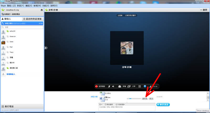Select contact Irene
This screenshot has width=210, height=113.
[x=22, y=42]
